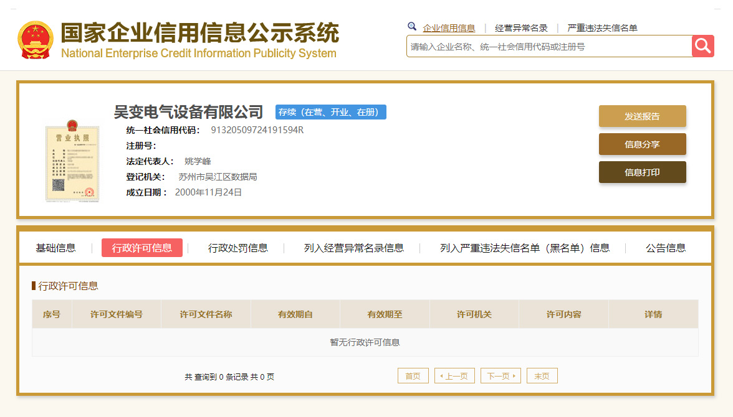Click the 发送报告 button
733x417 pixels.
[642, 116]
